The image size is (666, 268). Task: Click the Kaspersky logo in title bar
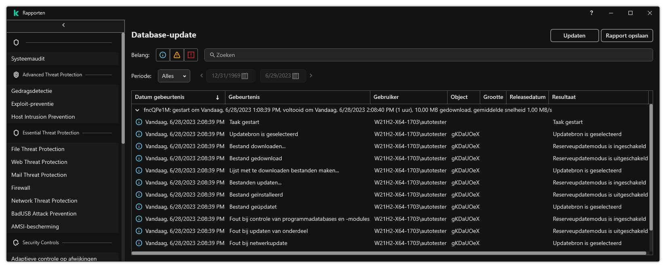click(16, 13)
